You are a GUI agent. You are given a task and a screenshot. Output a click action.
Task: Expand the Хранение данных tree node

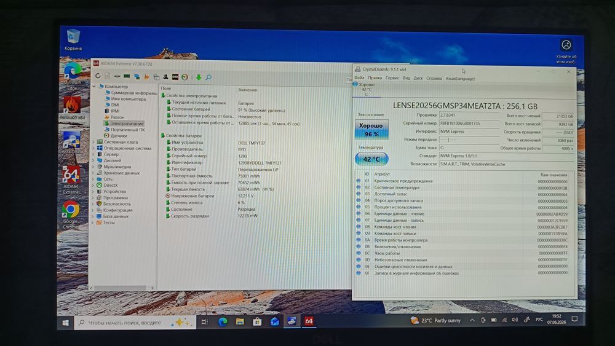(x=93, y=173)
